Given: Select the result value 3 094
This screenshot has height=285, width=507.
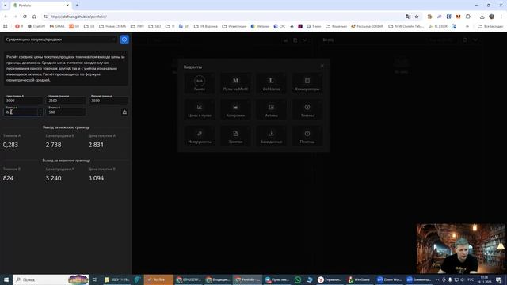Looking at the screenshot, I should [96, 178].
